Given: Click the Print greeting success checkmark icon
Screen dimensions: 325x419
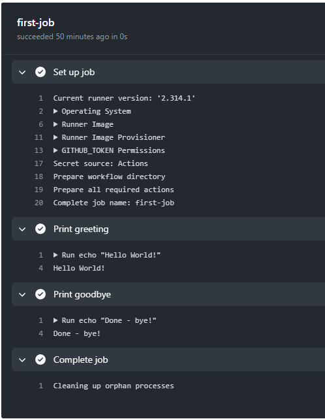Looking at the screenshot, I should 40,229.
